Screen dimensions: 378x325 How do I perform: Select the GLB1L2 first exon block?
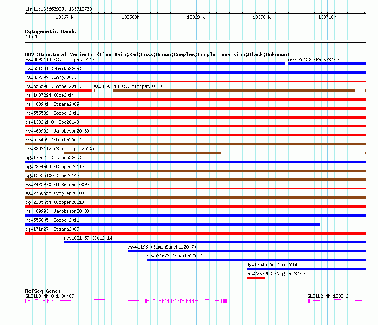click(x=309, y=301)
